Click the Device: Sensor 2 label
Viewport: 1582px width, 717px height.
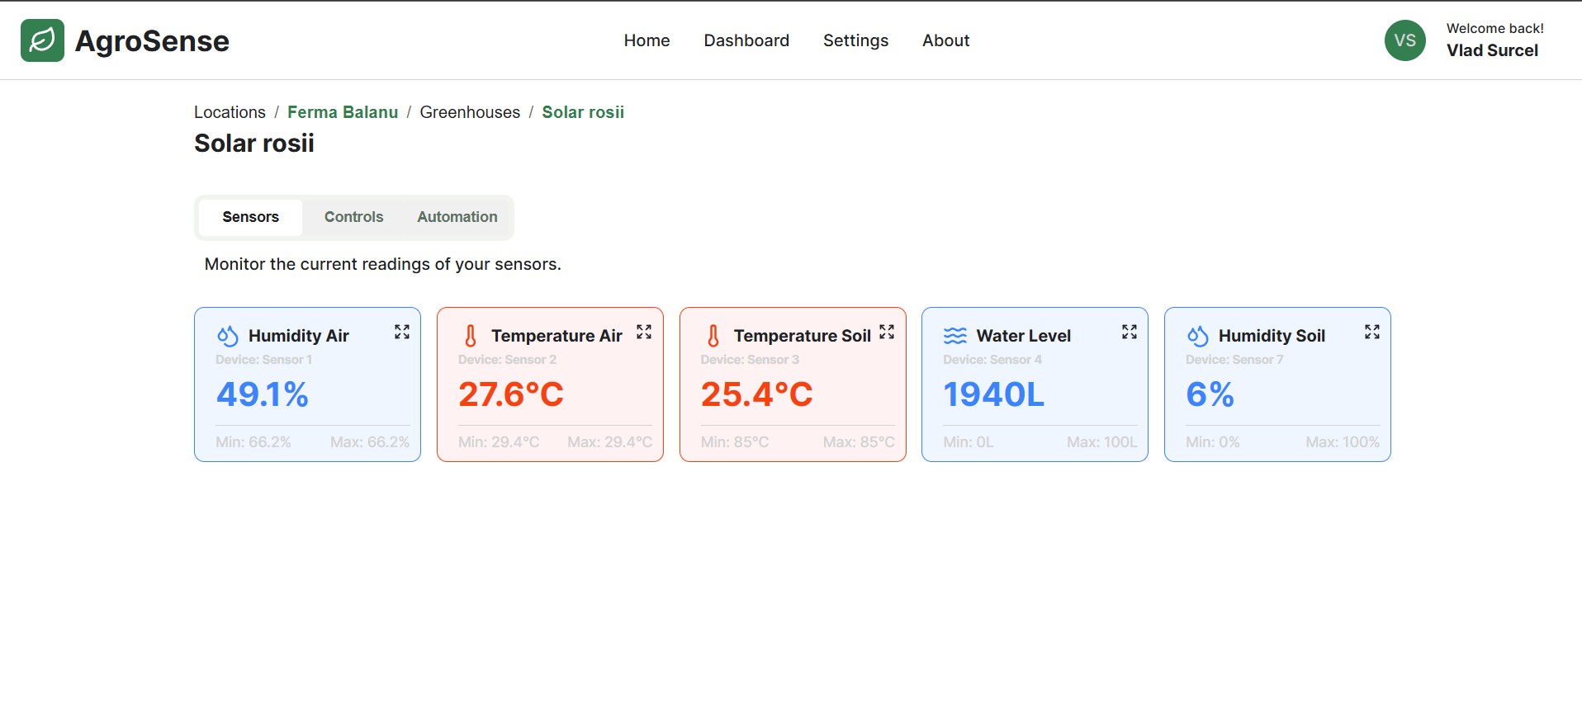(507, 360)
